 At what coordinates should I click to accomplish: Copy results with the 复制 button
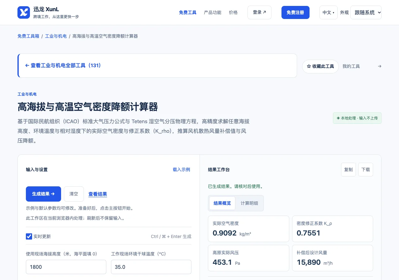349,170
